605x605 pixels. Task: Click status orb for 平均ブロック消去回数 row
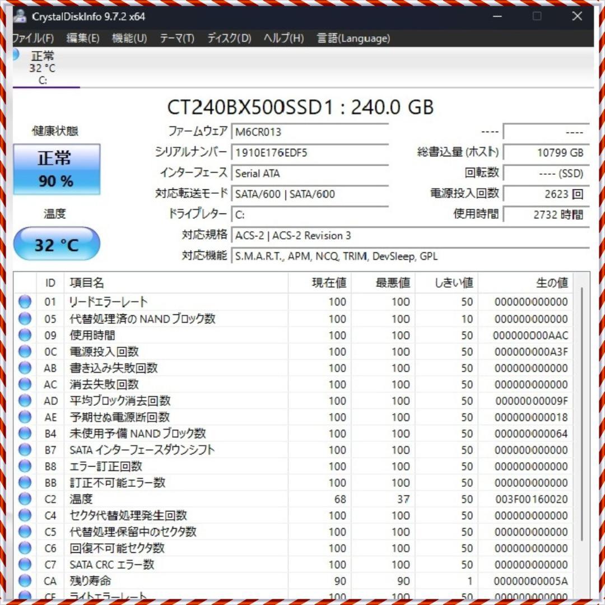[x=25, y=401]
